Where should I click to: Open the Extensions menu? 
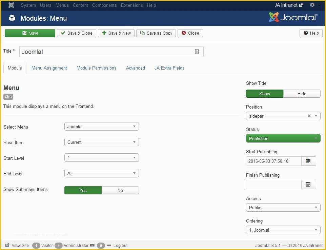[x=132, y=5]
